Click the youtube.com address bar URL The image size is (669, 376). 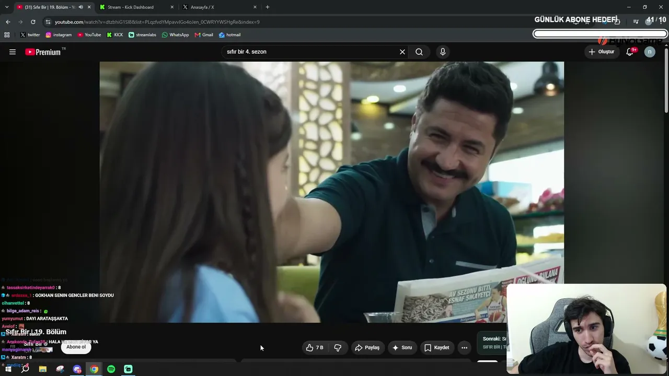[x=157, y=22]
